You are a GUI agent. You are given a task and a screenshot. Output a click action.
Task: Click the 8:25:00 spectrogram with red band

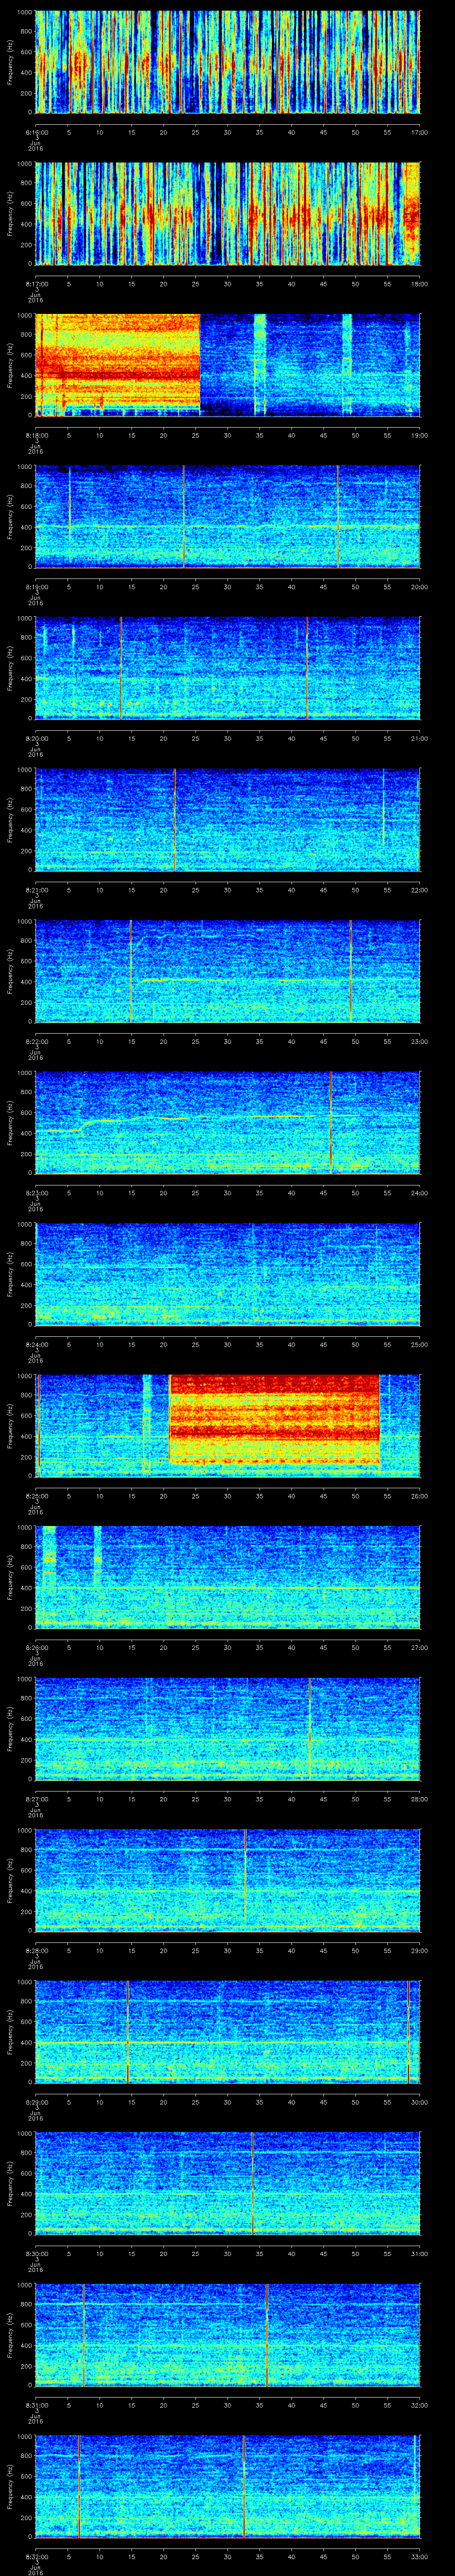click(x=228, y=1426)
